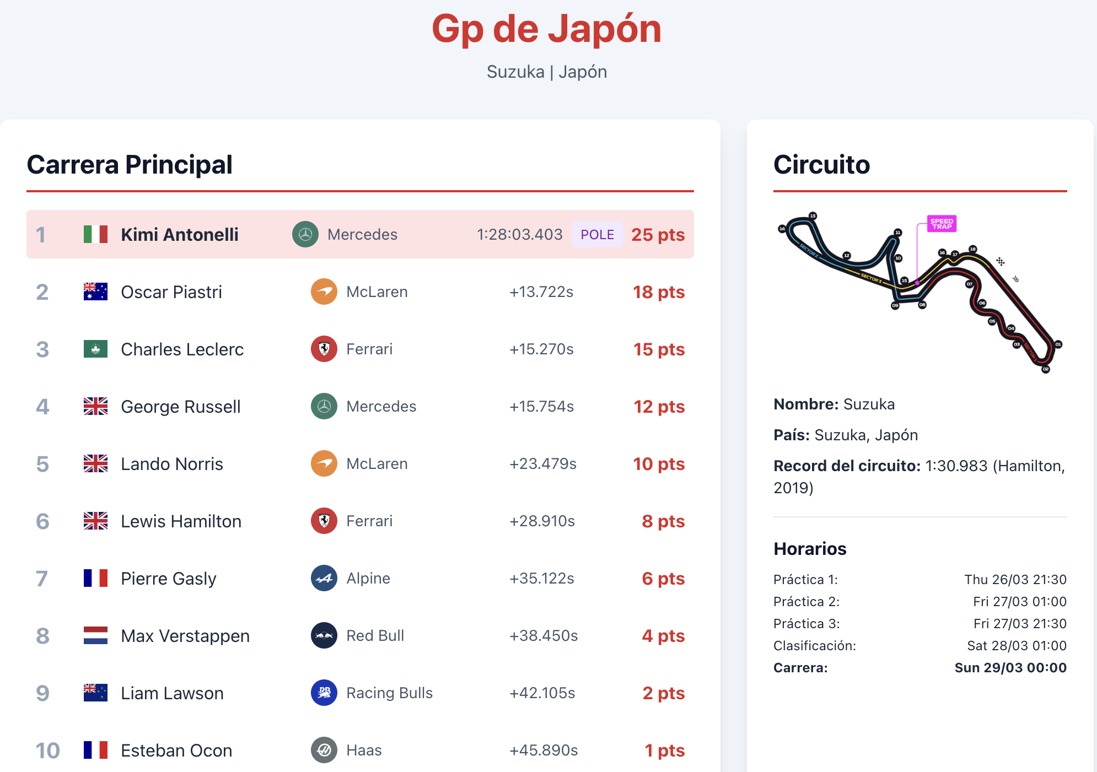Open the Circuito section header
This screenshot has height=772, width=1097.
(822, 165)
